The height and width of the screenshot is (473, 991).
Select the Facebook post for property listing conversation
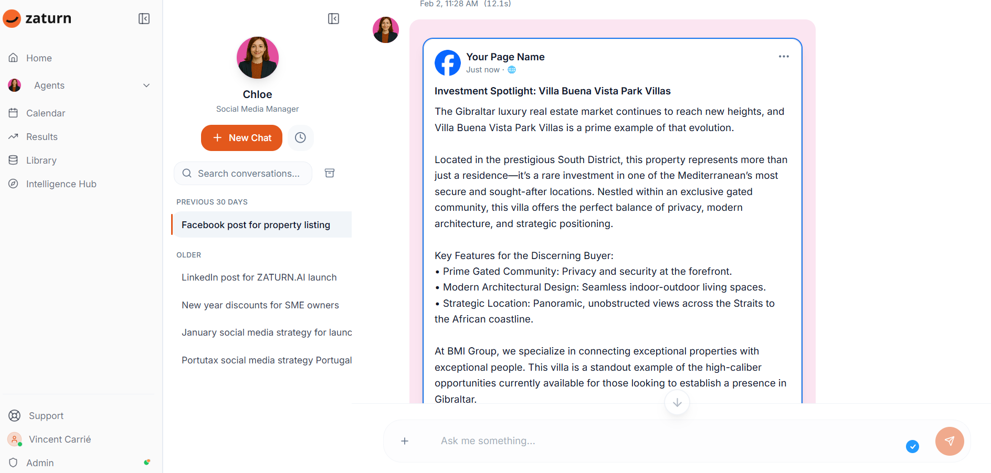coord(256,224)
